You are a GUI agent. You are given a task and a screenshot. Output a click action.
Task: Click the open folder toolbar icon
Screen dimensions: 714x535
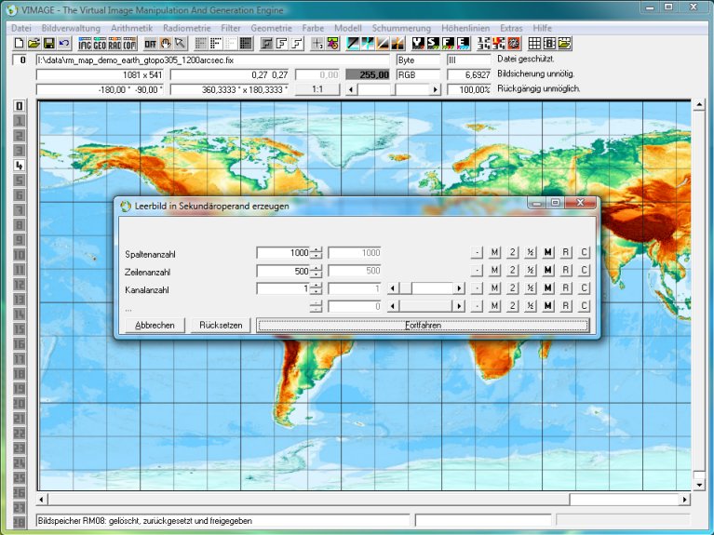click(34, 44)
